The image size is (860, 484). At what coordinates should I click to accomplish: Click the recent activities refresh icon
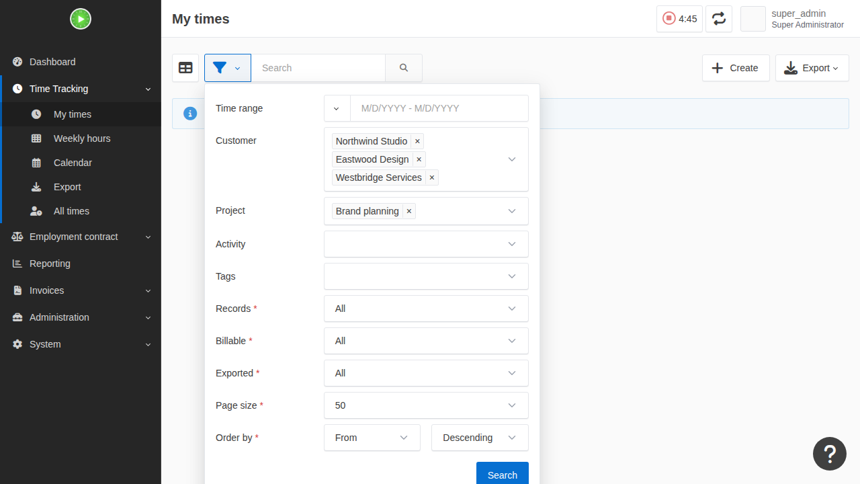(x=719, y=19)
